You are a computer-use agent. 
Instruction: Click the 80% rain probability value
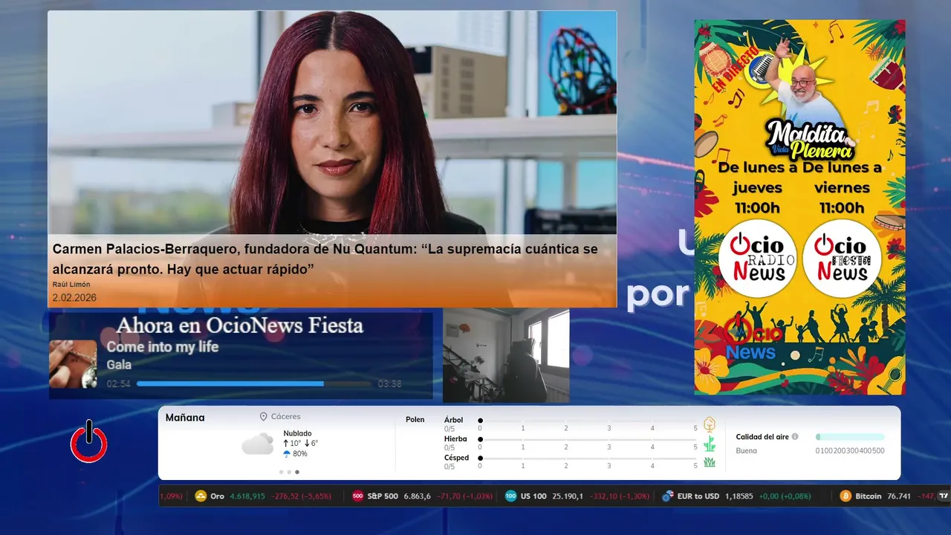[300, 453]
